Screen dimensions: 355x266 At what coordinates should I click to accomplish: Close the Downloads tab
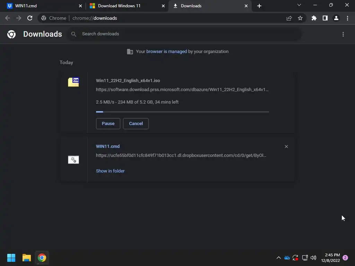coord(246,6)
